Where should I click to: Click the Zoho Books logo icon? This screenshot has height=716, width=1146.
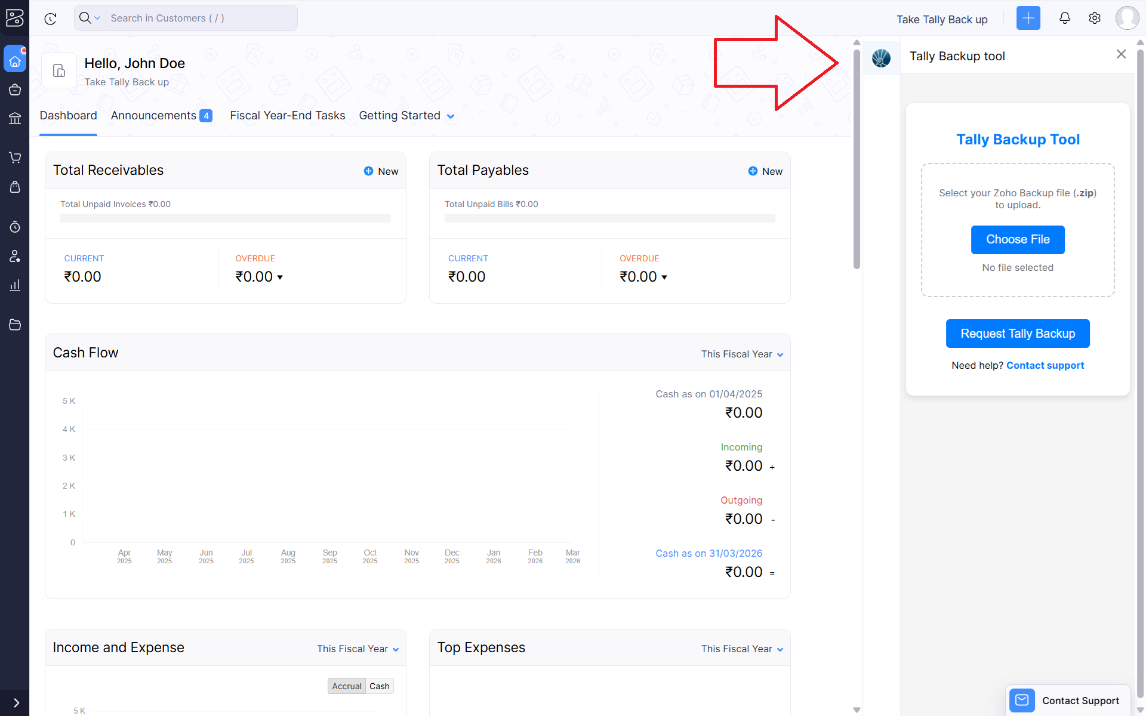coord(14,18)
